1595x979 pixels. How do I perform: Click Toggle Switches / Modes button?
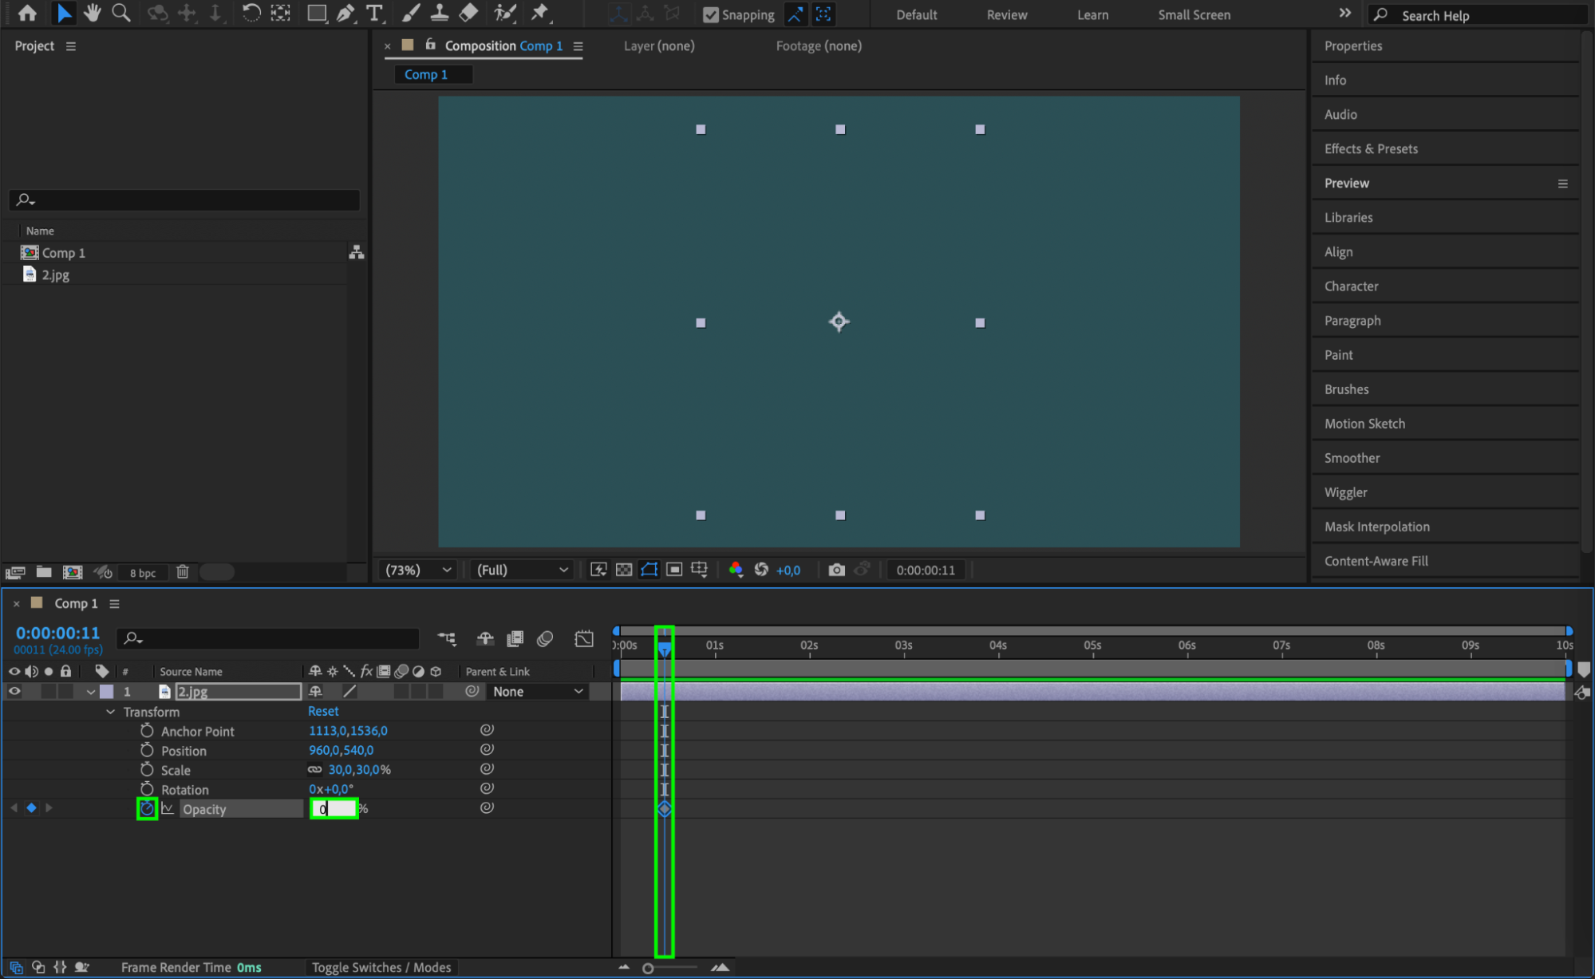pyautogui.click(x=381, y=967)
